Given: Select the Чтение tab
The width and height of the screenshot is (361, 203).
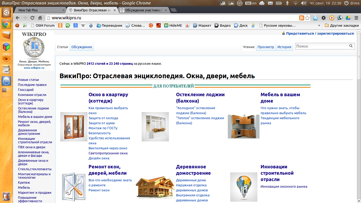Looking at the screenshot, I should [248, 47].
